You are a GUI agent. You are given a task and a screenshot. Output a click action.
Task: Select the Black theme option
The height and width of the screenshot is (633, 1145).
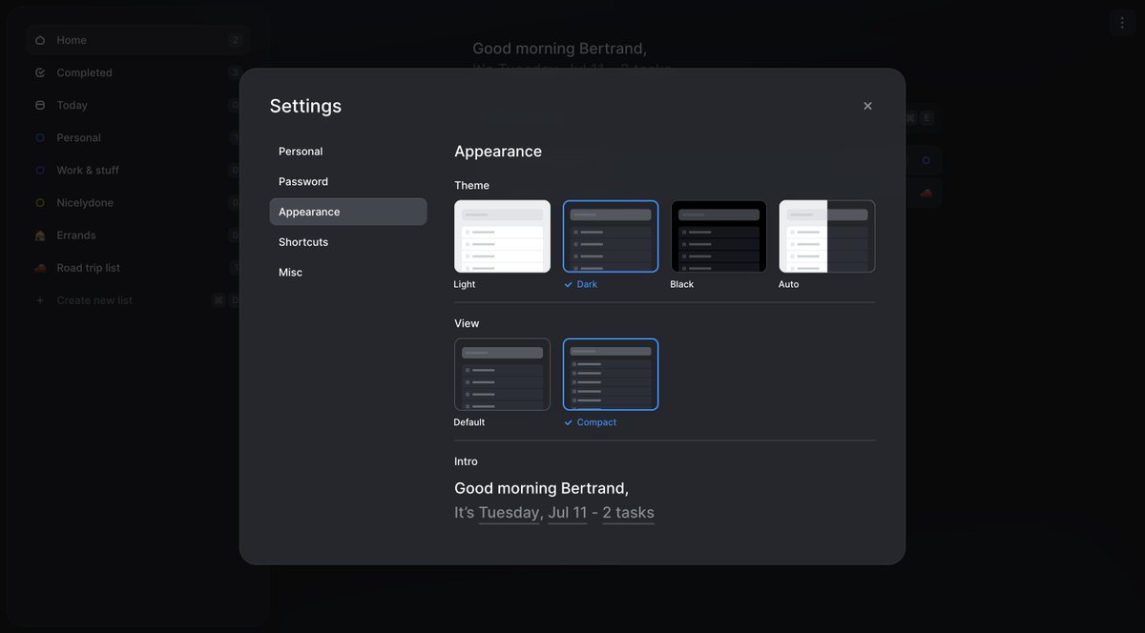coord(718,236)
